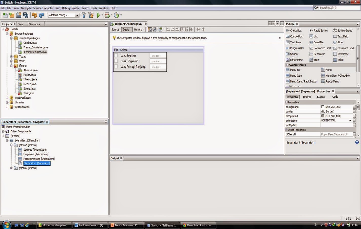Click the Open Project toolbar icon
Screen dimensions: 361x229
(19, 15)
